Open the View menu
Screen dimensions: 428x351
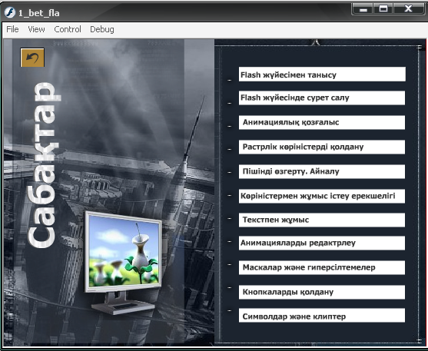(36, 29)
